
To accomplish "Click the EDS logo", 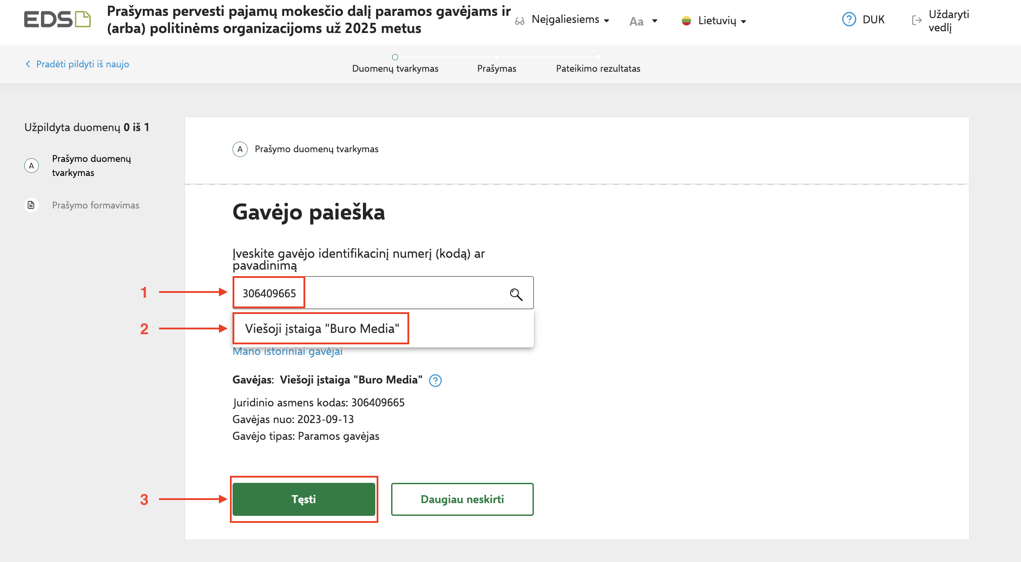I will pos(57,19).
